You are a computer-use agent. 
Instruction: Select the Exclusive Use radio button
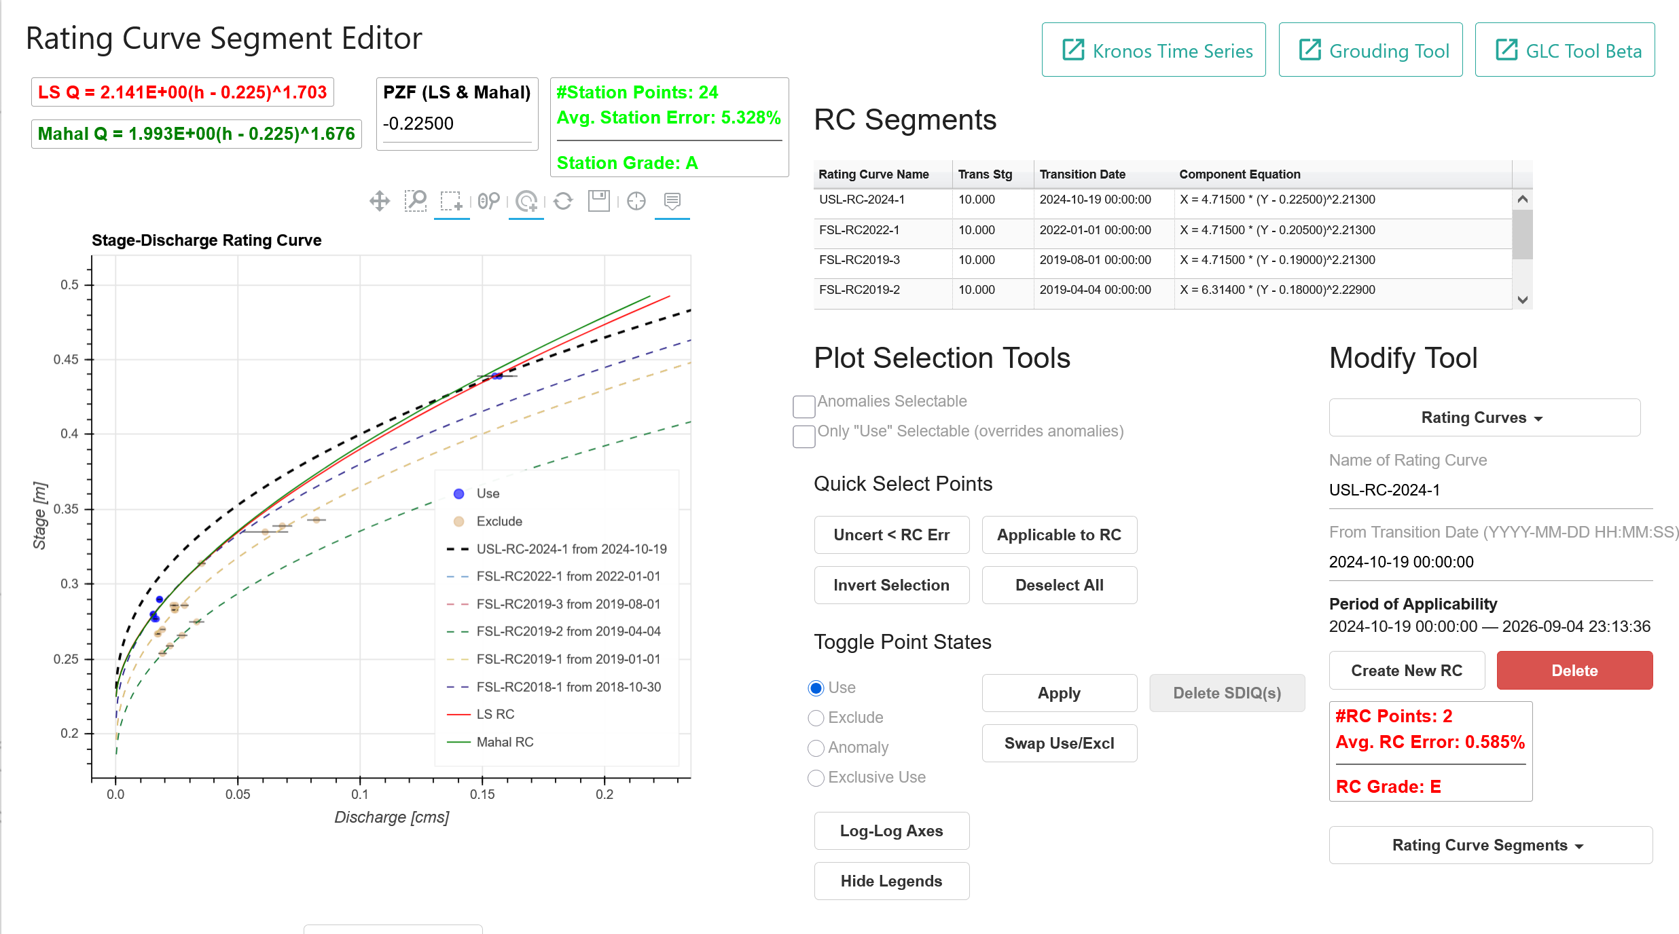click(x=816, y=778)
